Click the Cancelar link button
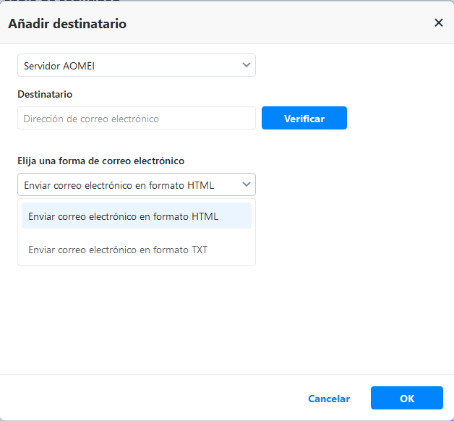The image size is (454, 421). [x=329, y=399]
